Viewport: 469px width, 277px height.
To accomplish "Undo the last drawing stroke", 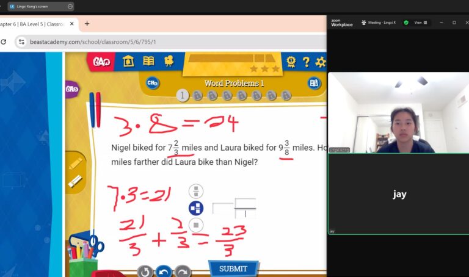I will [x=164, y=272].
